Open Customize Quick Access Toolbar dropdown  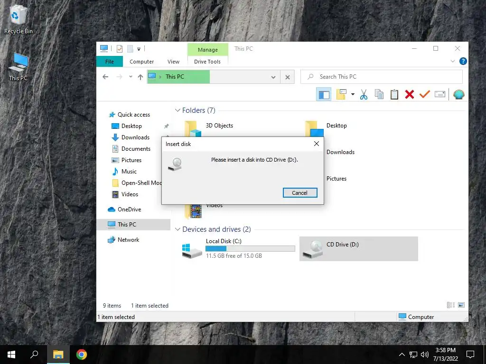pyautogui.click(x=139, y=49)
